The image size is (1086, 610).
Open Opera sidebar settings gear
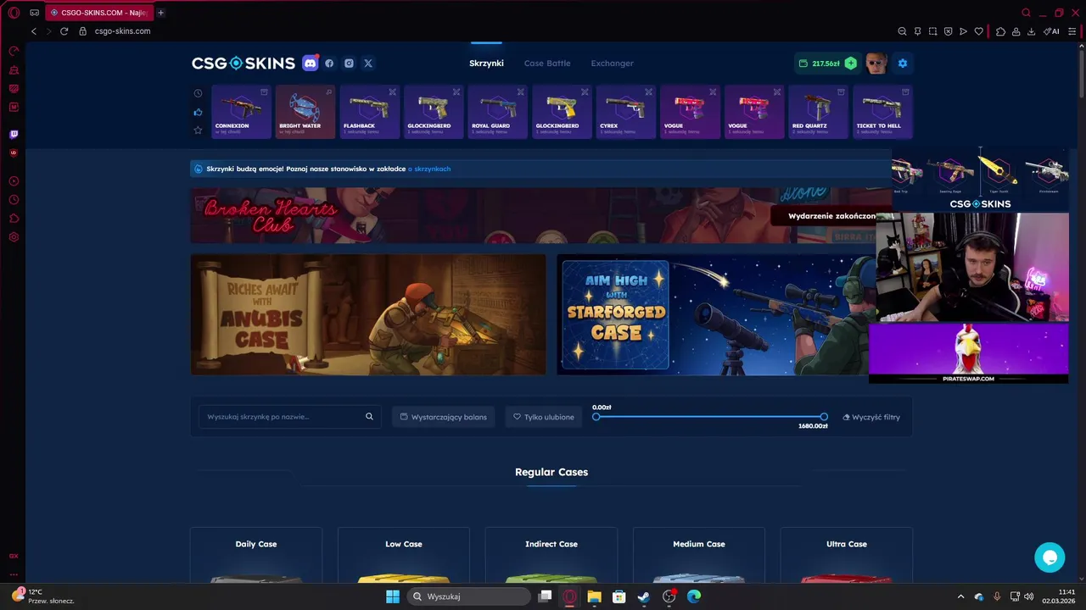point(14,237)
